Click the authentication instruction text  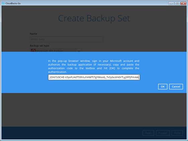coord(94,66)
